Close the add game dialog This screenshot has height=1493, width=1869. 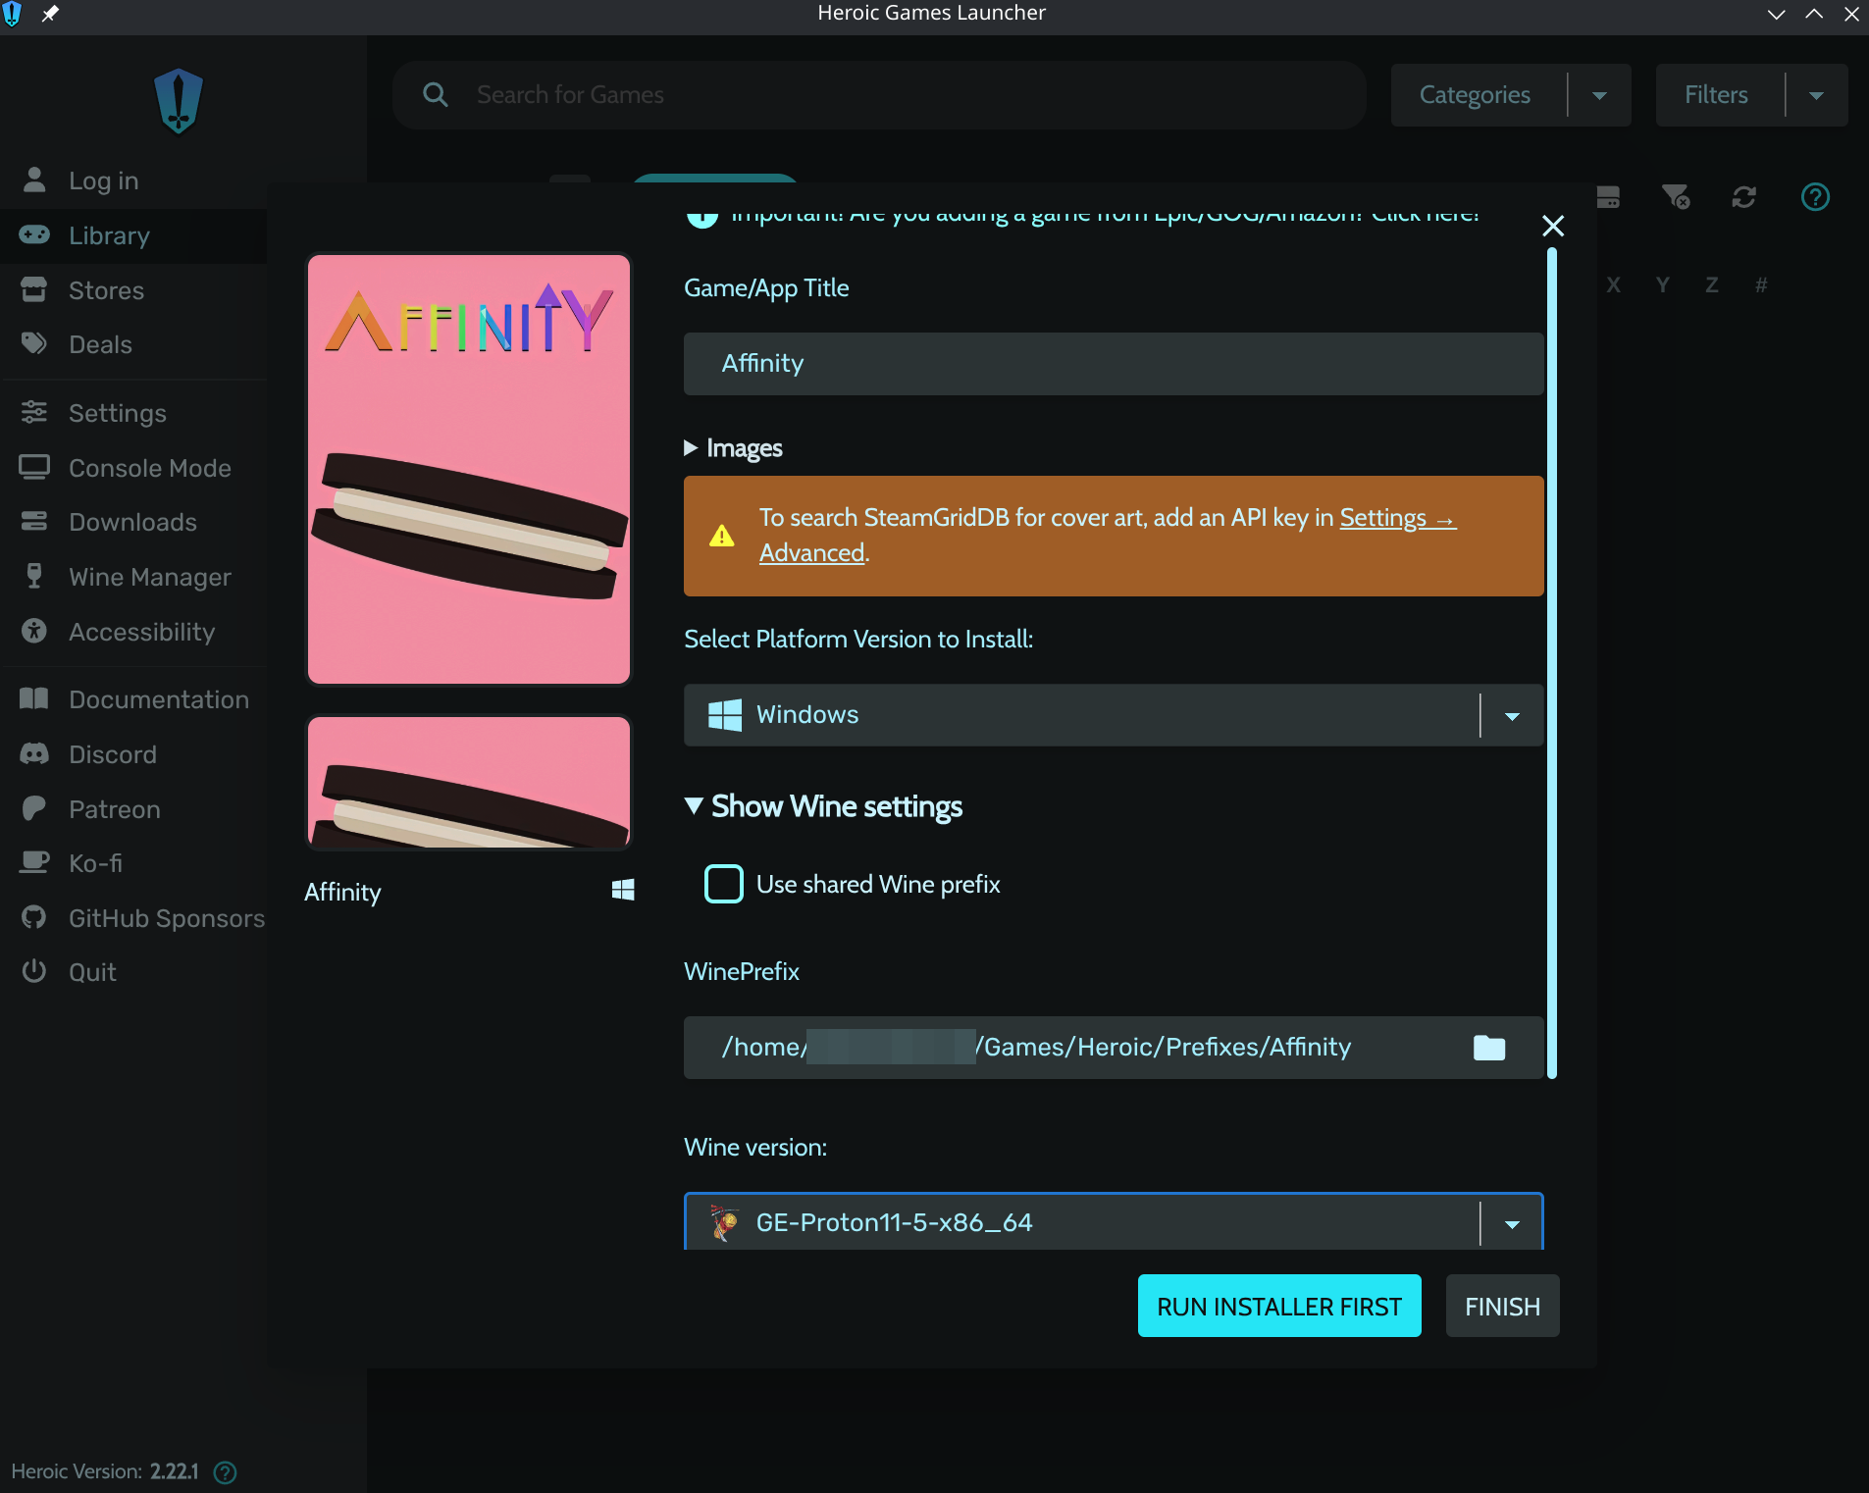click(1553, 226)
